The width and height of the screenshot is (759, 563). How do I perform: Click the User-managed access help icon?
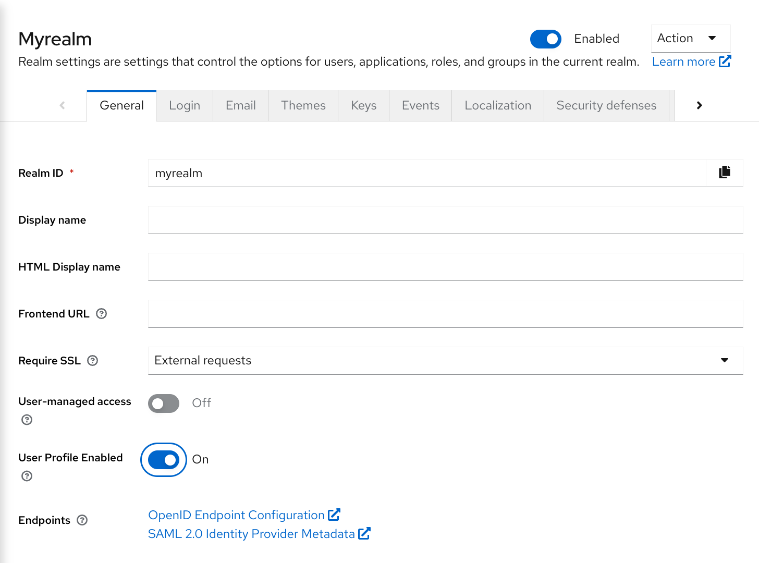[x=27, y=419]
